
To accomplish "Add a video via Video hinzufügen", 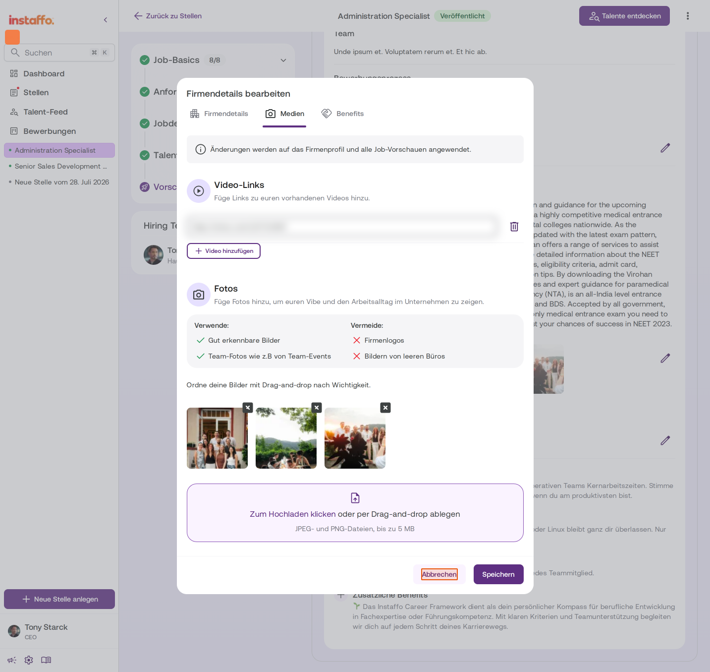I will coord(223,251).
